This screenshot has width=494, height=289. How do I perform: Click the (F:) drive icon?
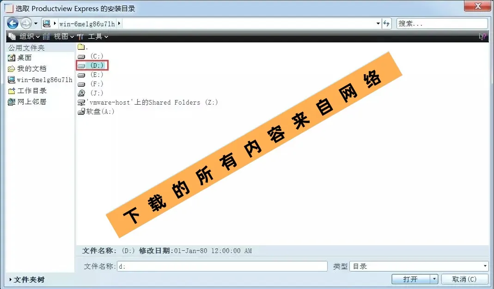[x=81, y=84]
